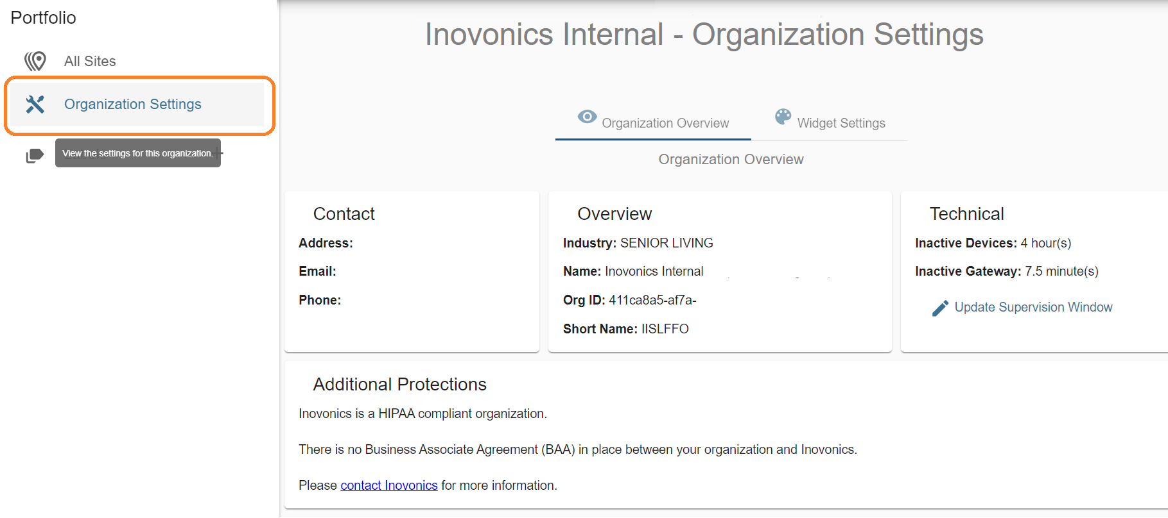Viewport: 1168px width, 518px height.
Task: Click the HIPAA compliant organization sentence
Action: pos(423,414)
